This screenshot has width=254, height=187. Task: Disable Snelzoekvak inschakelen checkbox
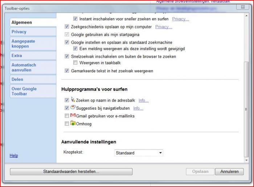coord(67,56)
